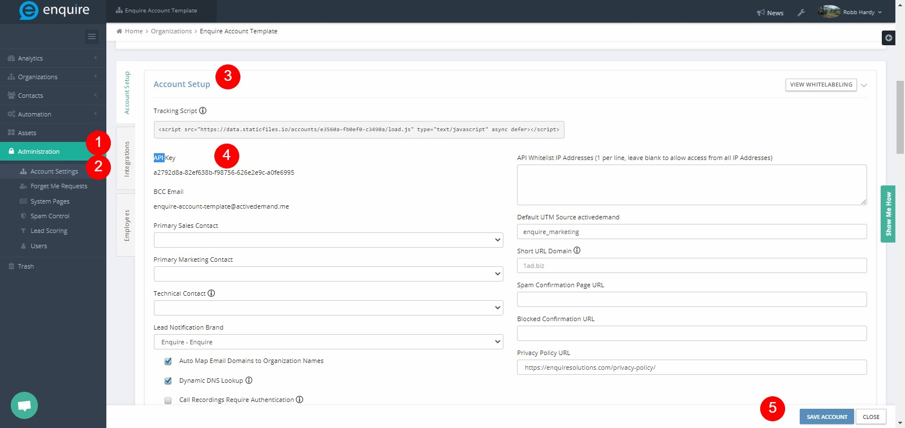
Task: Open the Show Me How side tab
Action: 888,214
